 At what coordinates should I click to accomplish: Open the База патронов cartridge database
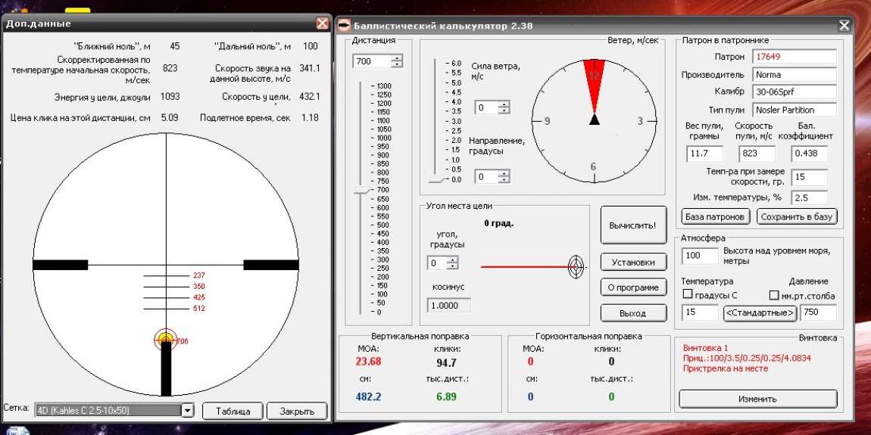coord(716,216)
